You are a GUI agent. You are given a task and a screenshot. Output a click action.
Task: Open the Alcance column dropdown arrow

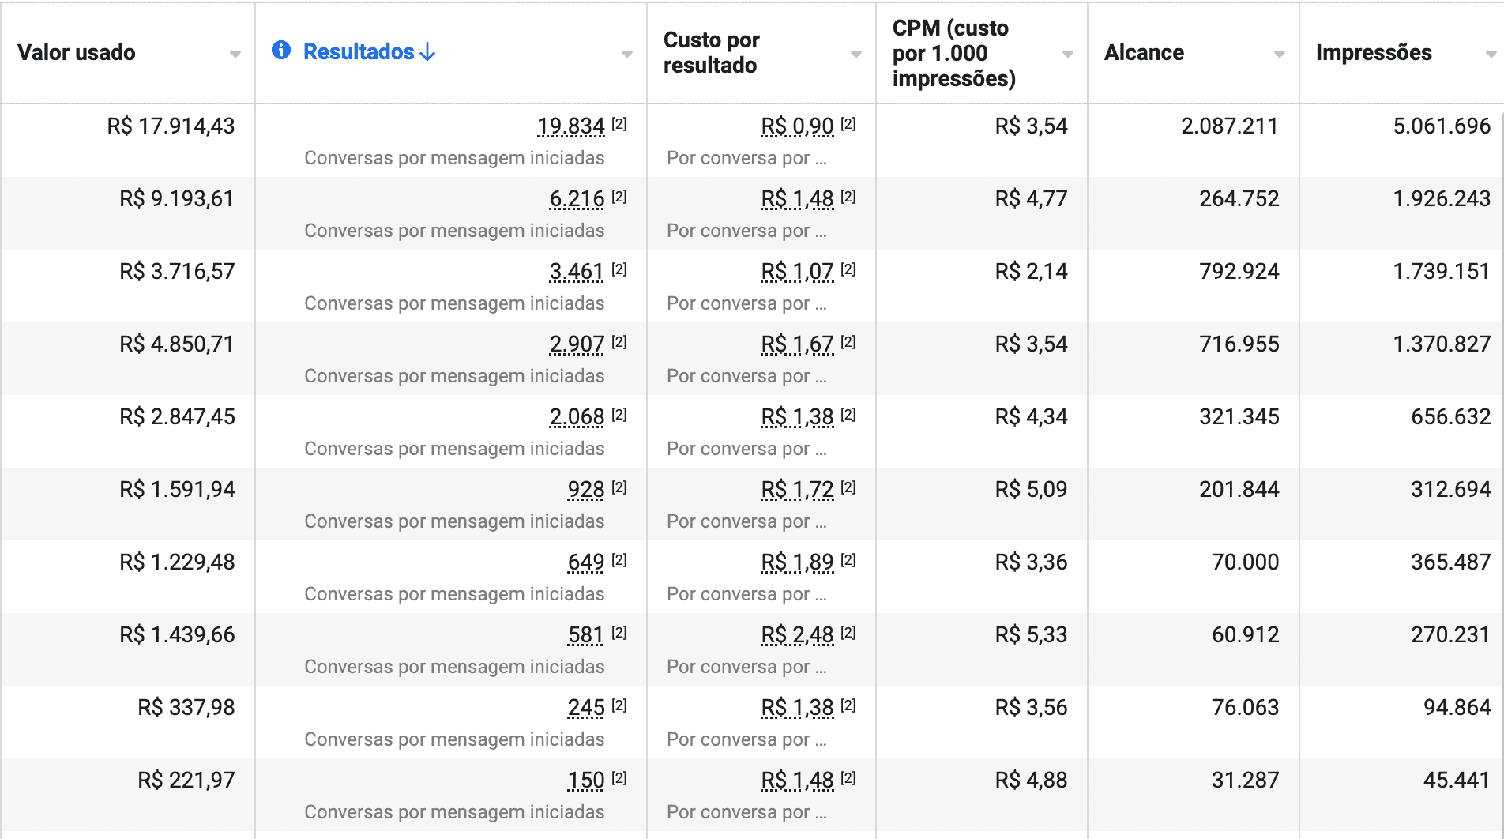point(1279,54)
